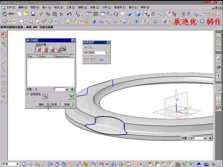Open the 标准 dropdown in bottom toolbar
Image resolution: width=223 pixels, height=167 pixels.
pyautogui.click(x=17, y=164)
